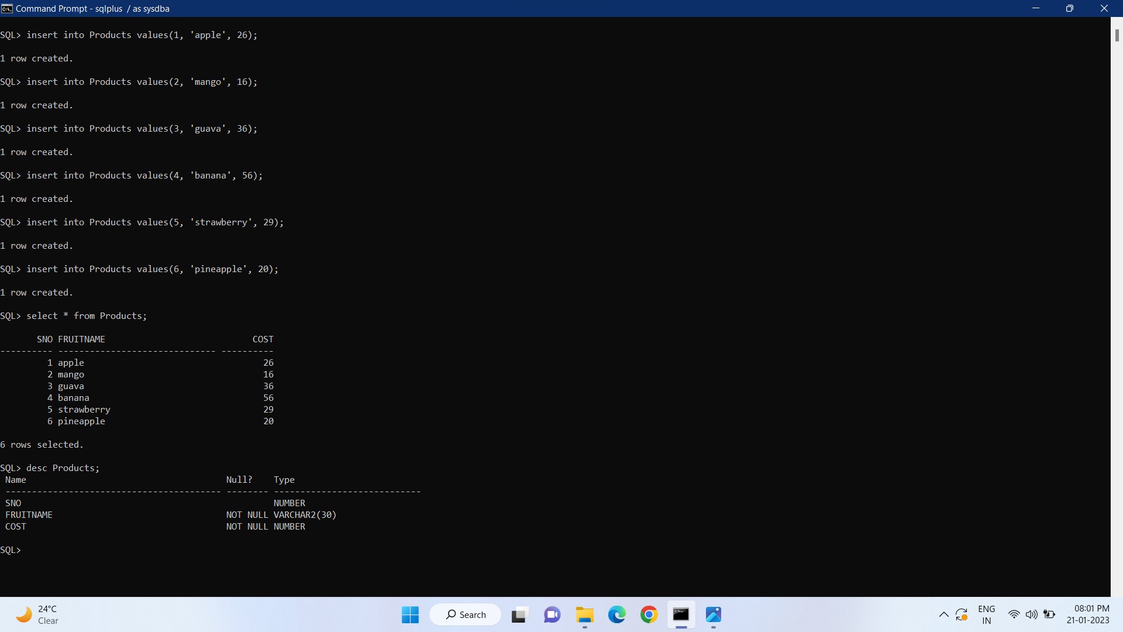The image size is (1123, 632).
Task: Click the value 56 in COST column
Action: (268, 398)
